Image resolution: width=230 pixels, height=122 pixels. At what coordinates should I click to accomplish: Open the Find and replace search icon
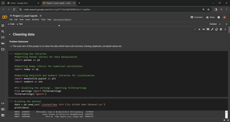[3, 32]
